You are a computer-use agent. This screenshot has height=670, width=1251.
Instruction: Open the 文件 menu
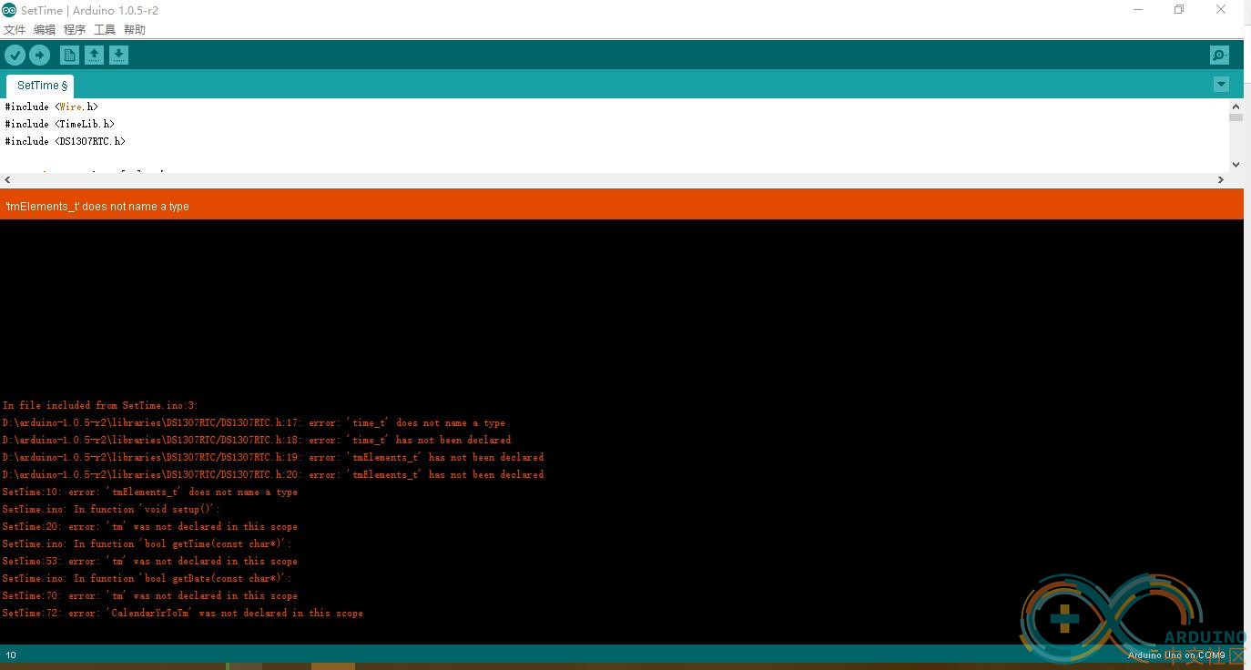point(15,30)
